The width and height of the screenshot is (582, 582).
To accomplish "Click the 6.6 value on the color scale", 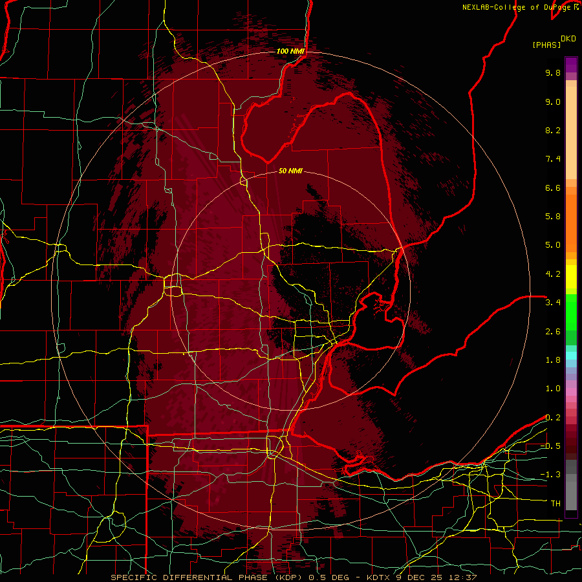I will [553, 188].
